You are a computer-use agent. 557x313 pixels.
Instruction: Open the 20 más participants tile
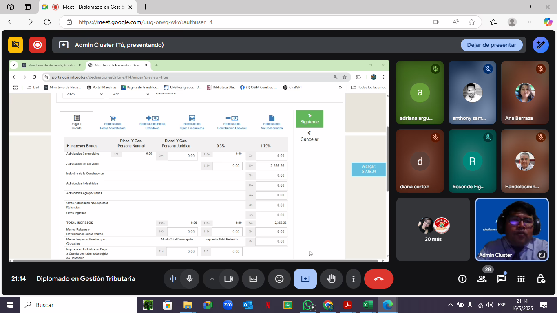tap(433, 229)
